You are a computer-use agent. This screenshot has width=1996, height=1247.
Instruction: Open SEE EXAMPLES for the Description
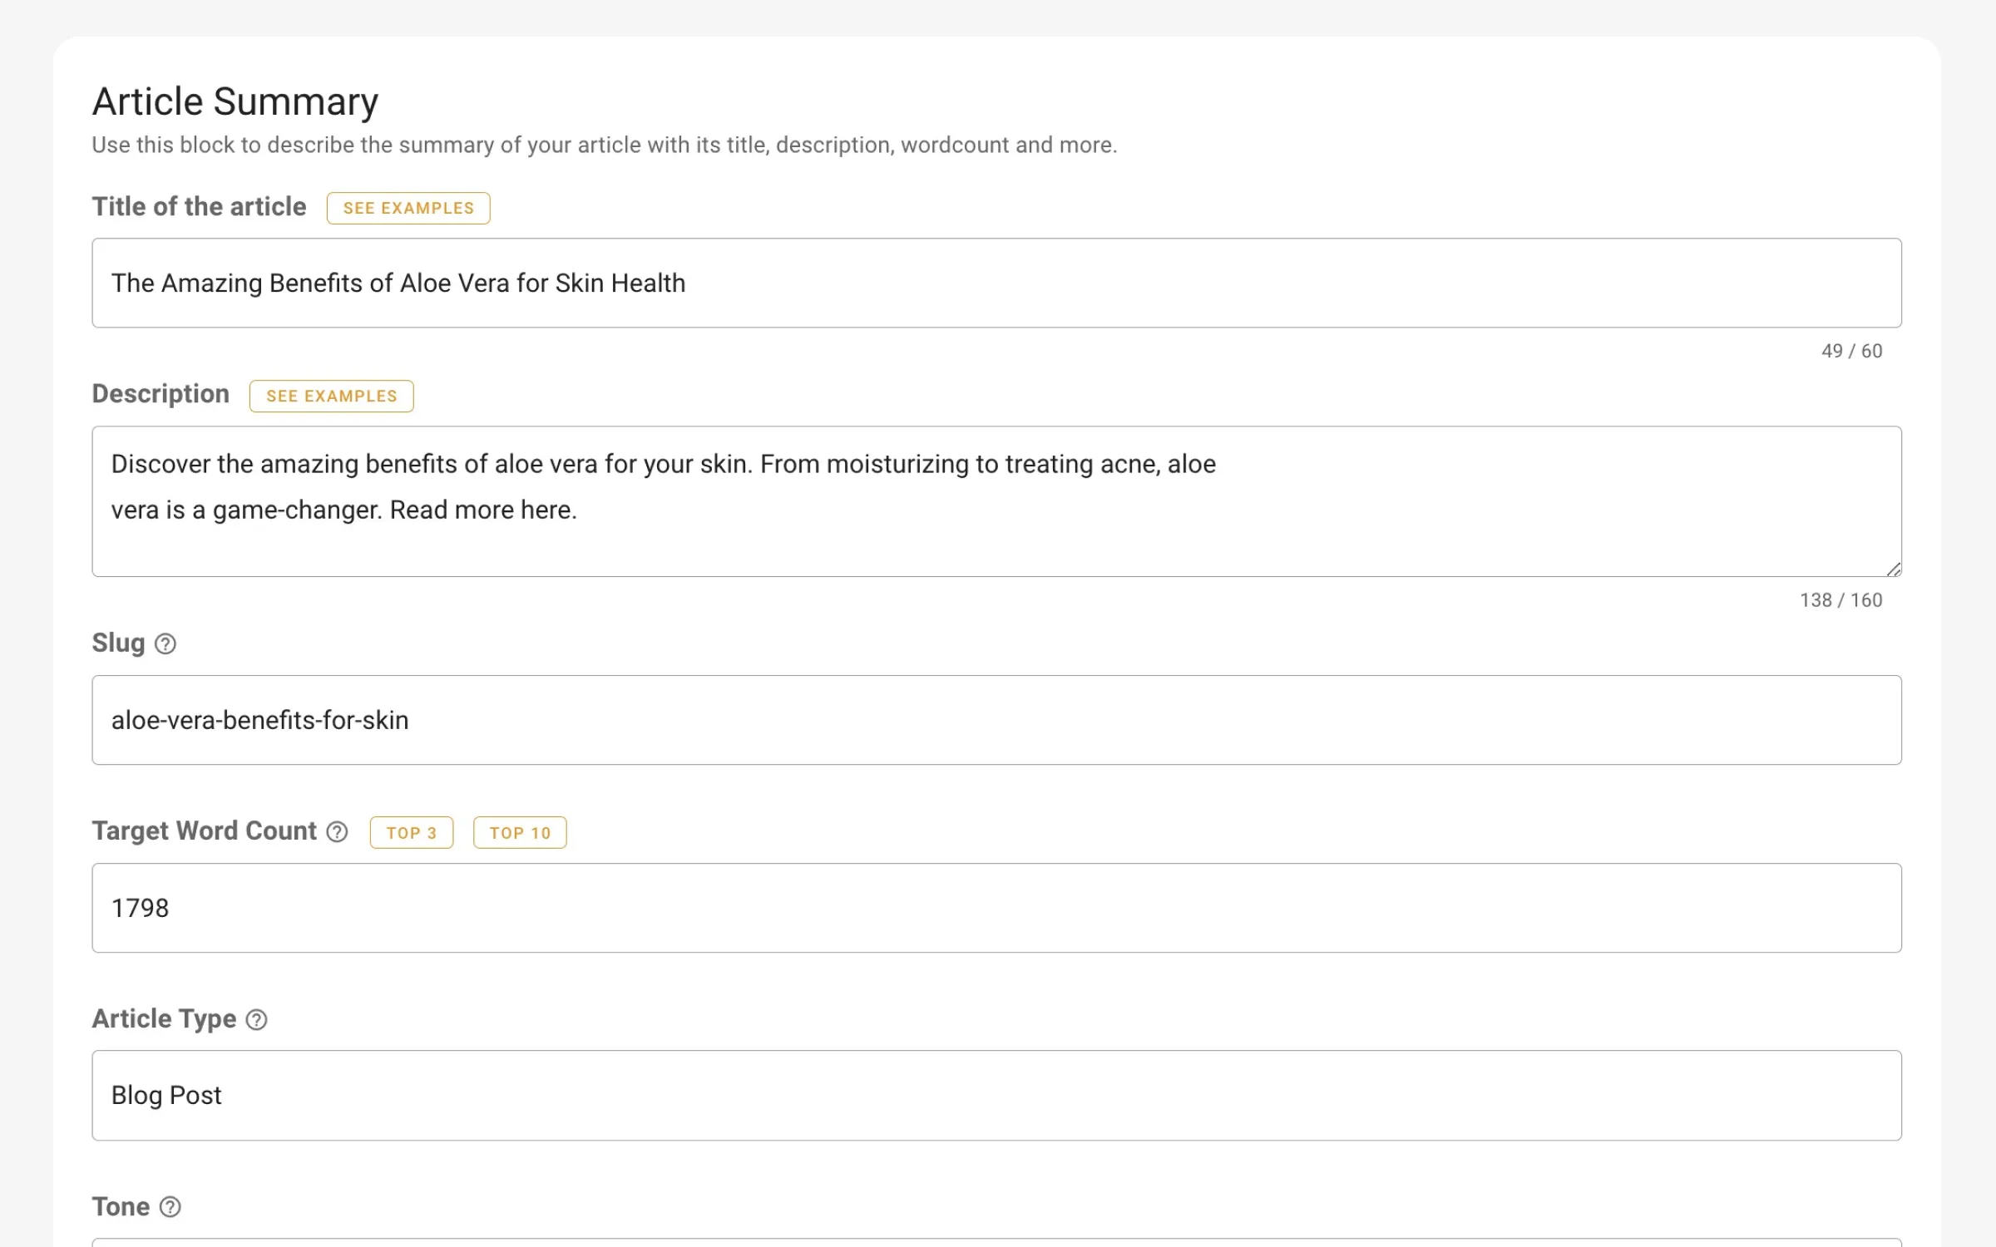point(331,396)
